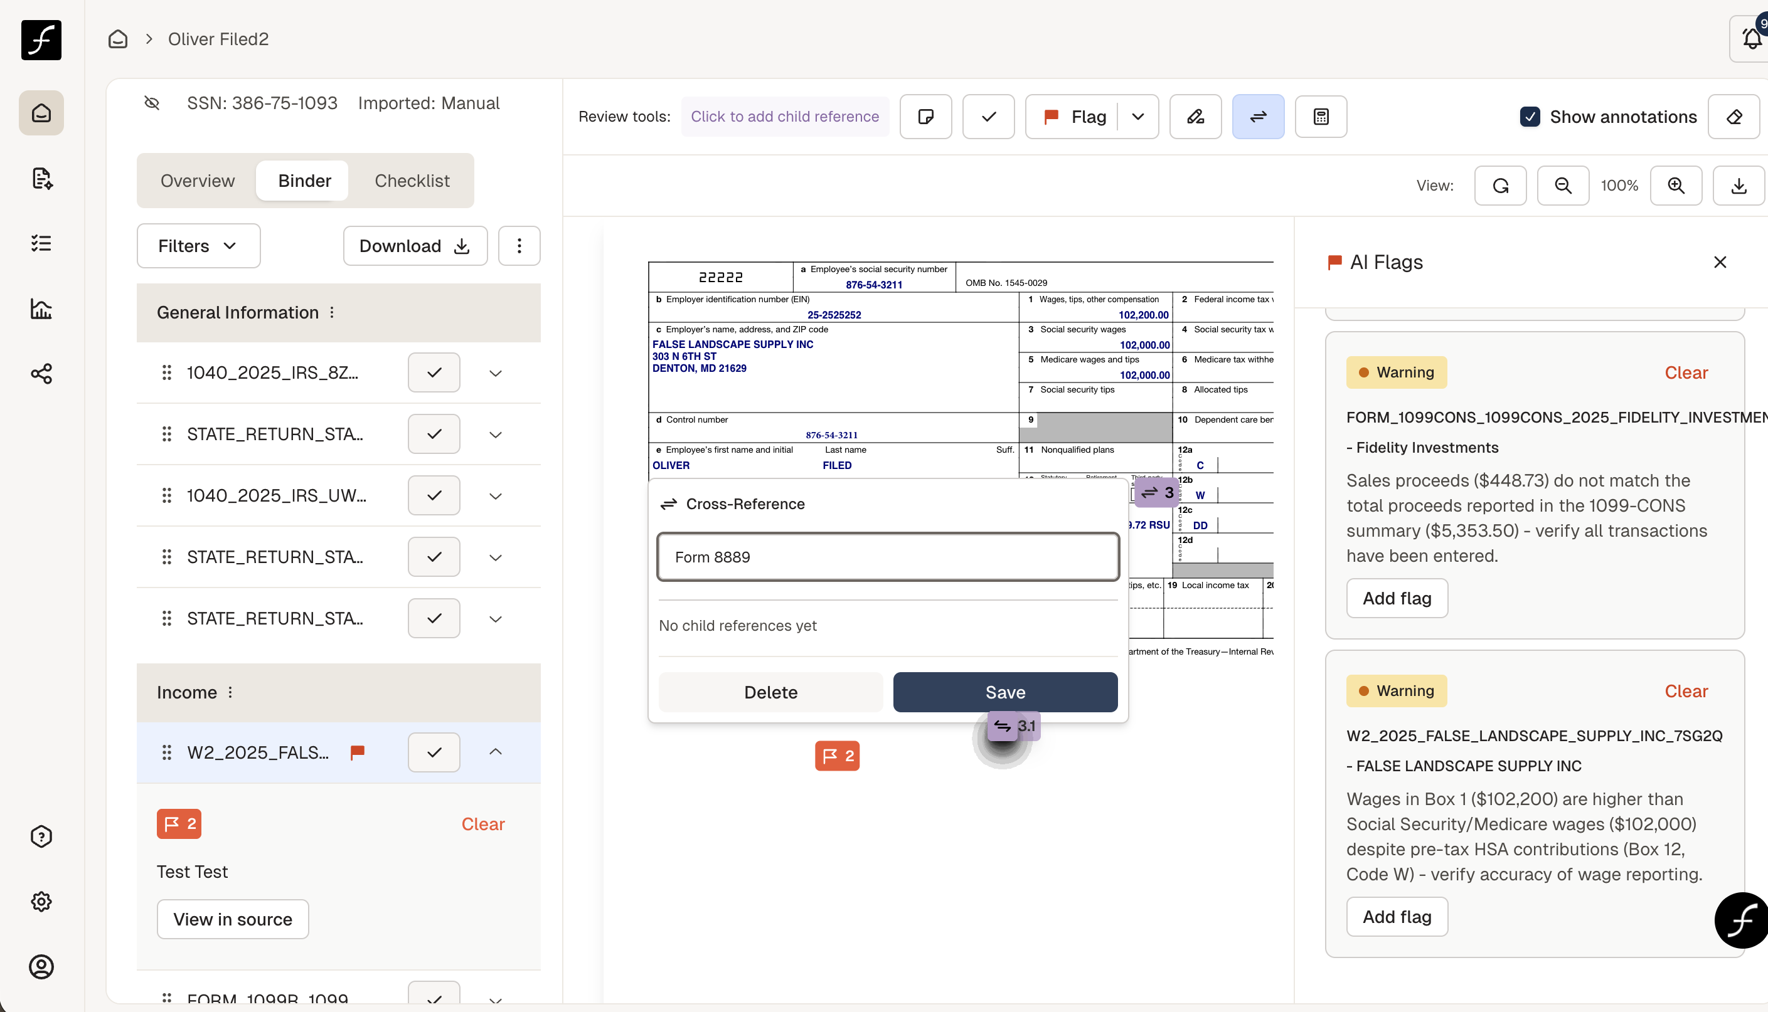Open the analytics chart sidebar icon

[41, 308]
